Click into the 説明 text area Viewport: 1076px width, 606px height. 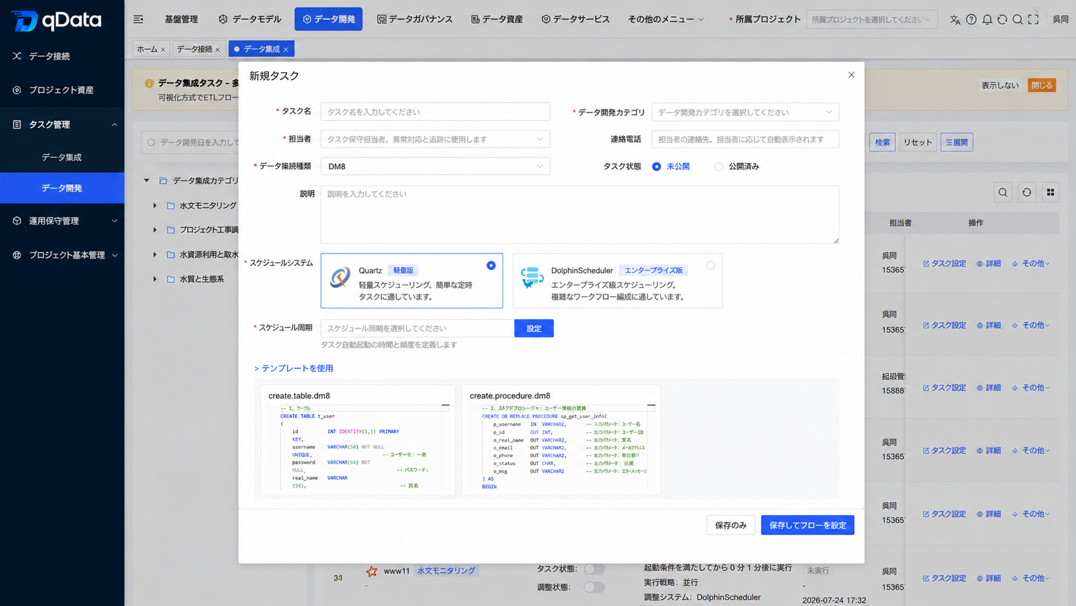[x=580, y=215]
